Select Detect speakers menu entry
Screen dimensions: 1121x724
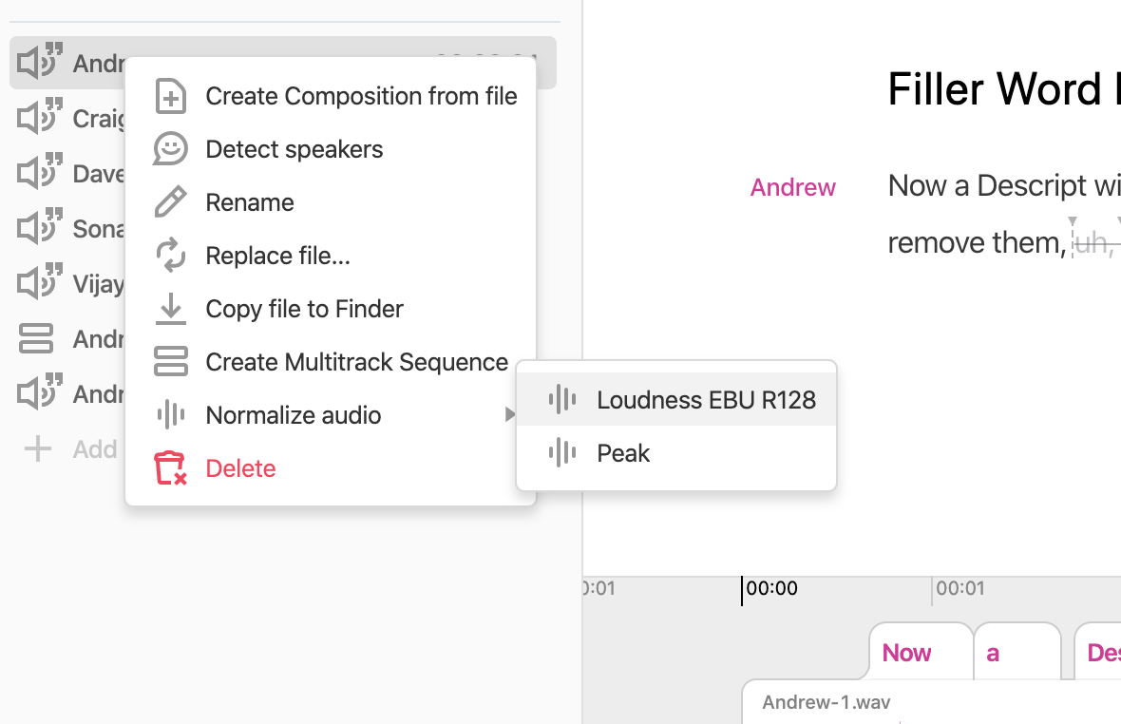pyautogui.click(x=331, y=149)
